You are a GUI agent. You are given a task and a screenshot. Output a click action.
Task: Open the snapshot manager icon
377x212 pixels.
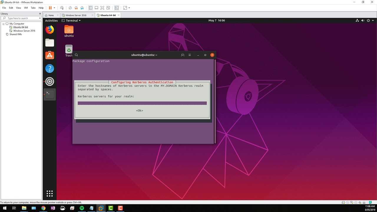[x=82, y=8]
